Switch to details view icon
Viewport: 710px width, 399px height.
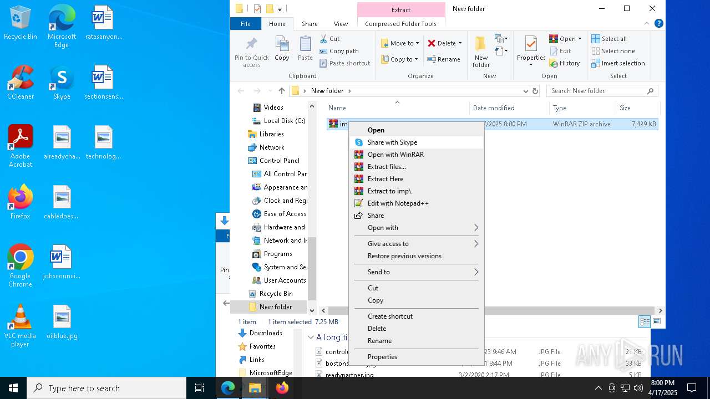tap(645, 321)
